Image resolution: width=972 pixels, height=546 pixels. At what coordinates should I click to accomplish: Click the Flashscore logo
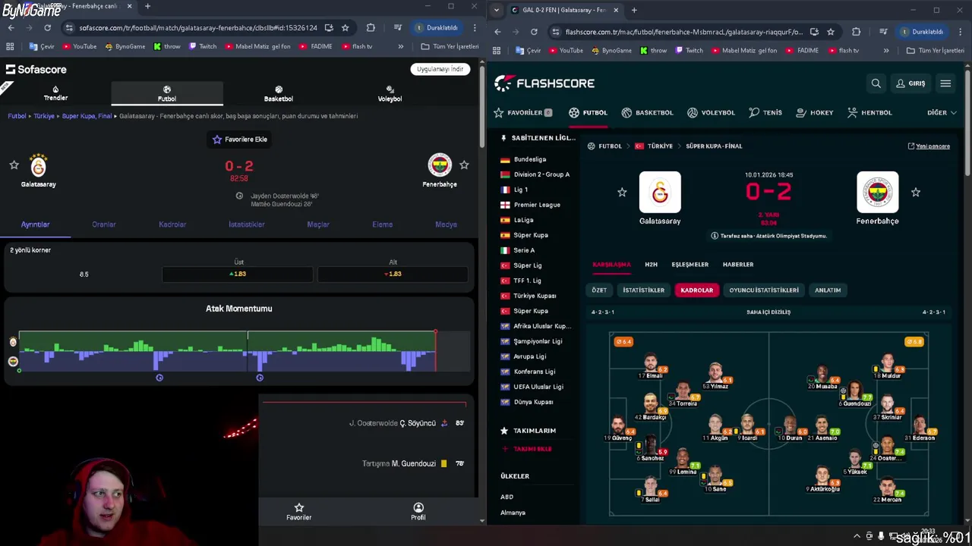[x=544, y=83]
